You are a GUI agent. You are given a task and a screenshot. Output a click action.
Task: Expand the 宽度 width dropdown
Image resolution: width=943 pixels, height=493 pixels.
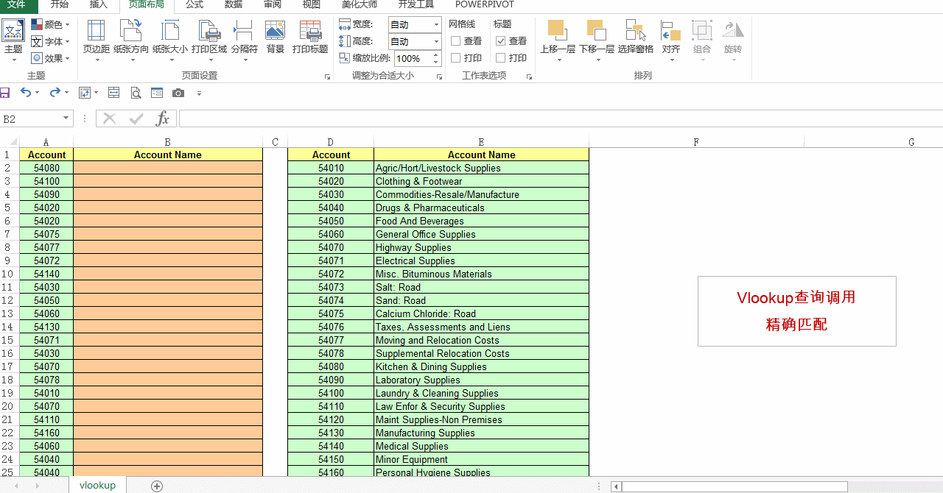[436, 24]
